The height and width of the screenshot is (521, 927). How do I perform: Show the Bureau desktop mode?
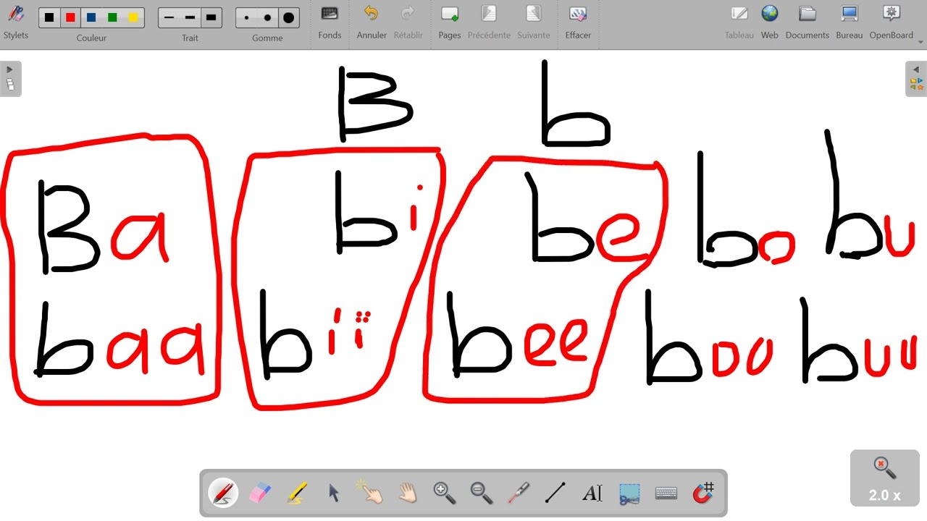(850, 22)
